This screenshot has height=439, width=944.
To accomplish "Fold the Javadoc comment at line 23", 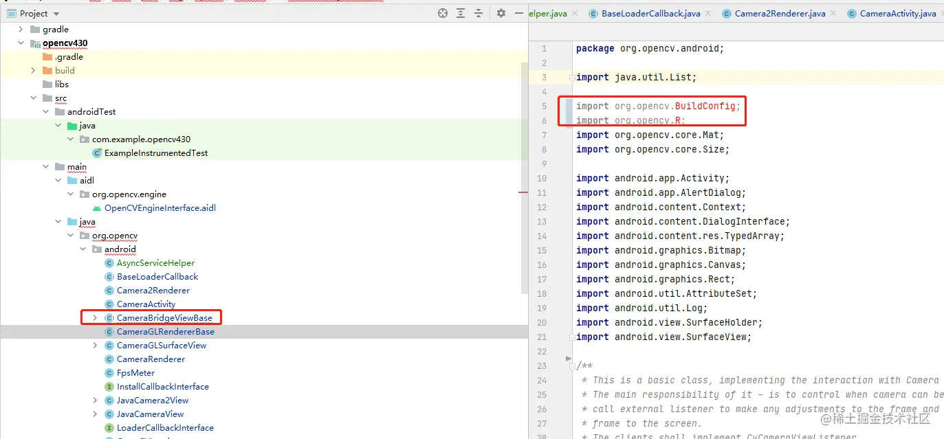I will (x=571, y=367).
